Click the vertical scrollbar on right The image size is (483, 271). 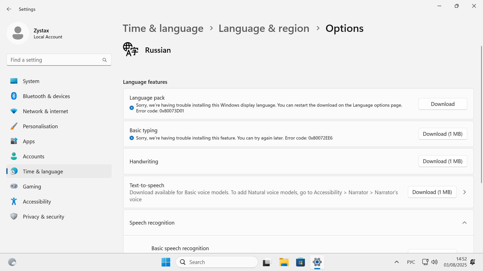[x=481, y=114]
